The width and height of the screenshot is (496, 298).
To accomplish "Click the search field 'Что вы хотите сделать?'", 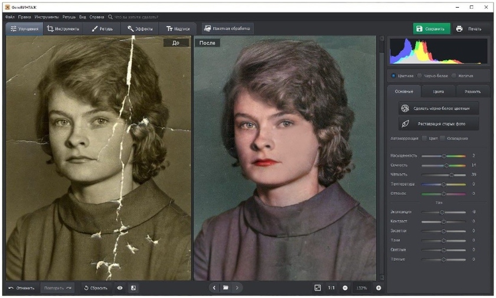I will (x=136, y=17).
